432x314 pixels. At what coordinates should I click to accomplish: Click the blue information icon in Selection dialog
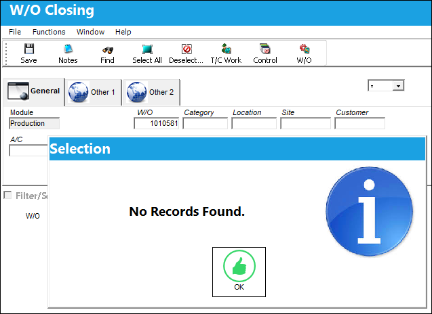click(369, 211)
